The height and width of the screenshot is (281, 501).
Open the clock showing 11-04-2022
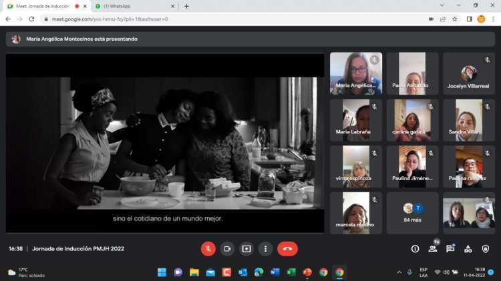tap(474, 272)
